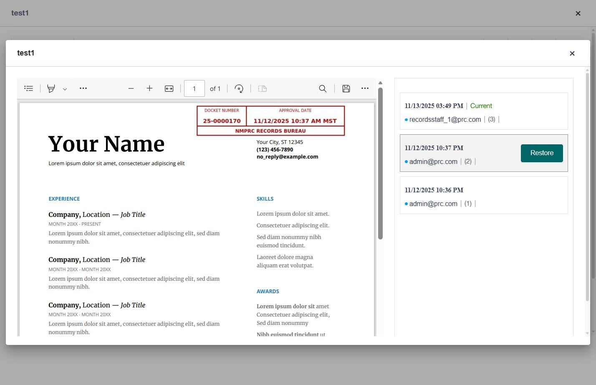Open more options beside the highlighter dropdown
The image size is (596, 385).
click(83, 88)
